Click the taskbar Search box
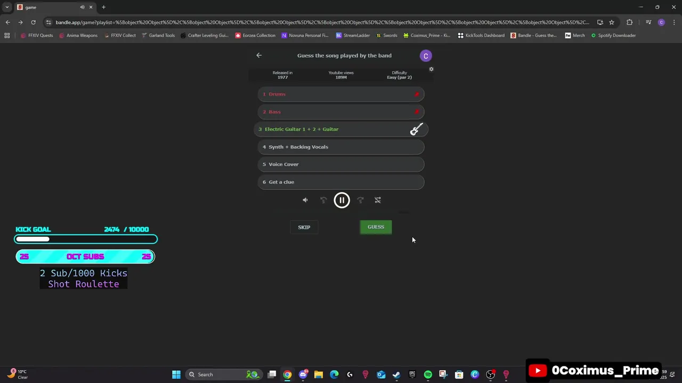This screenshot has height=383, width=682. pyautogui.click(x=224, y=374)
